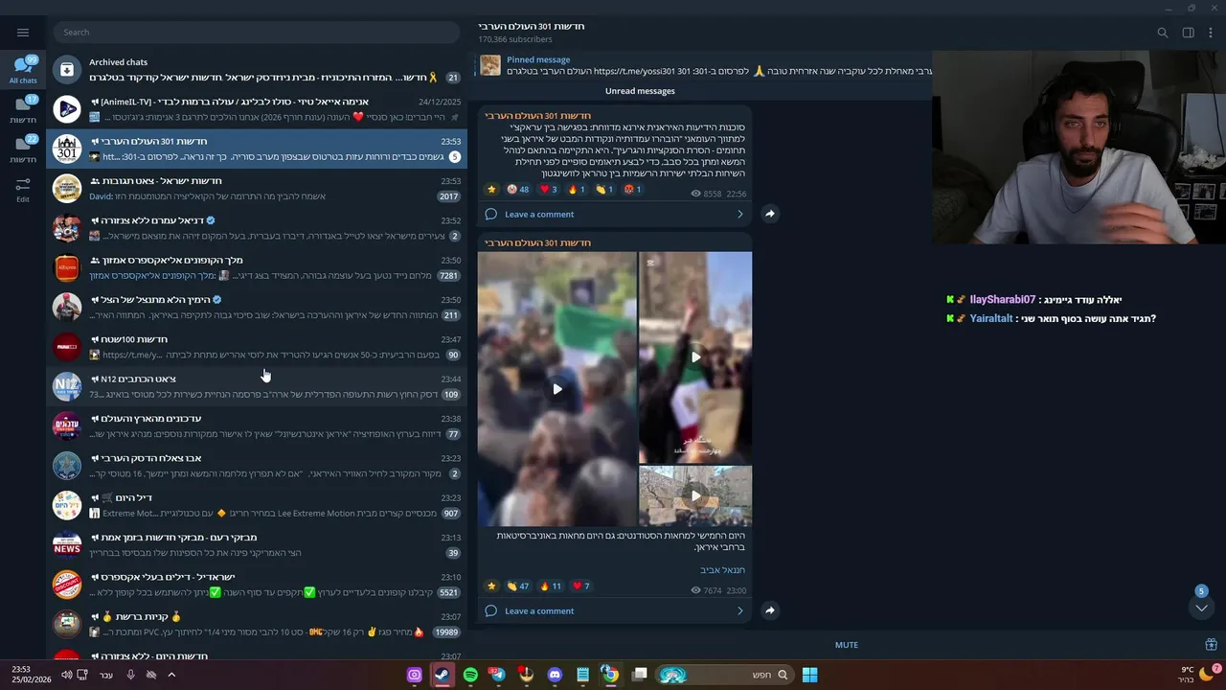Open the דיל היום deals channel
Viewport: 1226px width, 690px height.
[257, 505]
